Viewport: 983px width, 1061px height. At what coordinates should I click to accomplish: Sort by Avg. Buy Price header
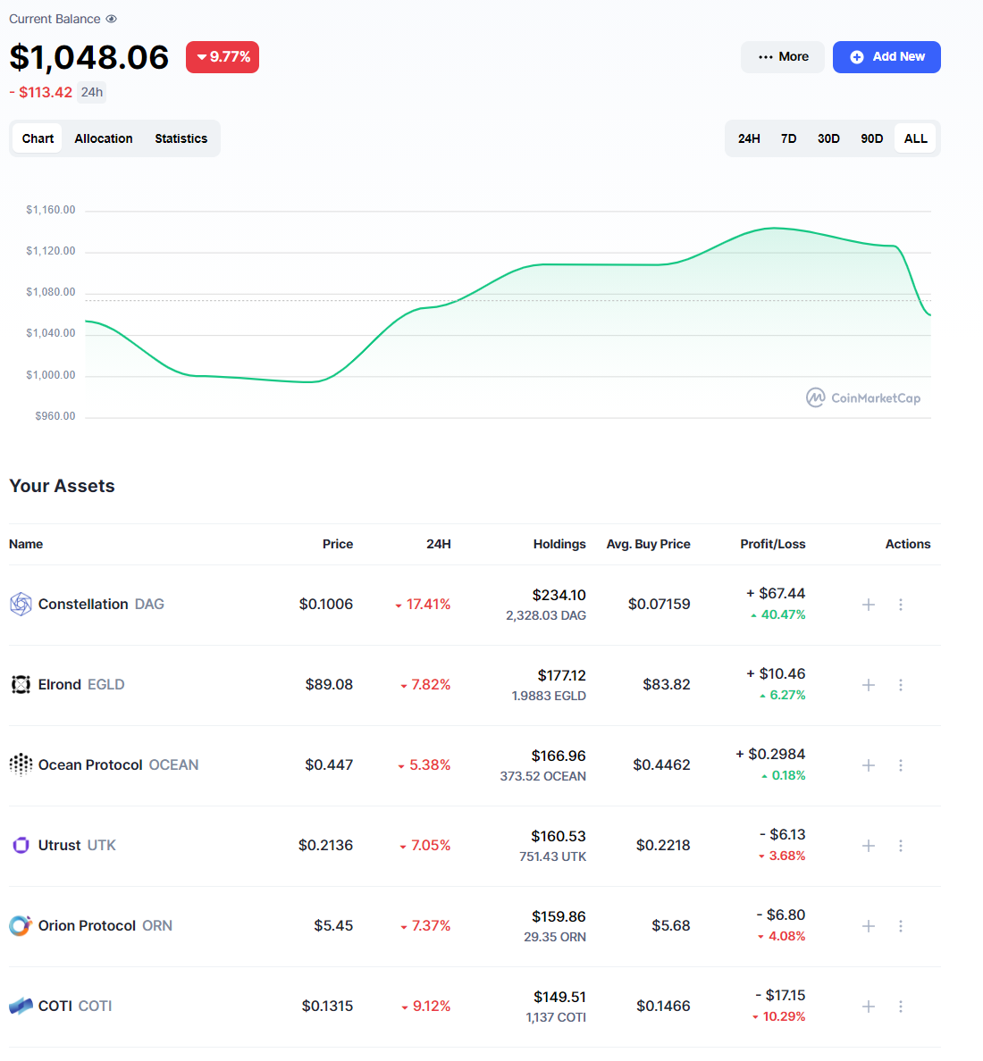[648, 544]
